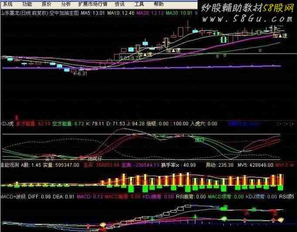
Task: Open the 资讯 menu
Action: [119, 4]
